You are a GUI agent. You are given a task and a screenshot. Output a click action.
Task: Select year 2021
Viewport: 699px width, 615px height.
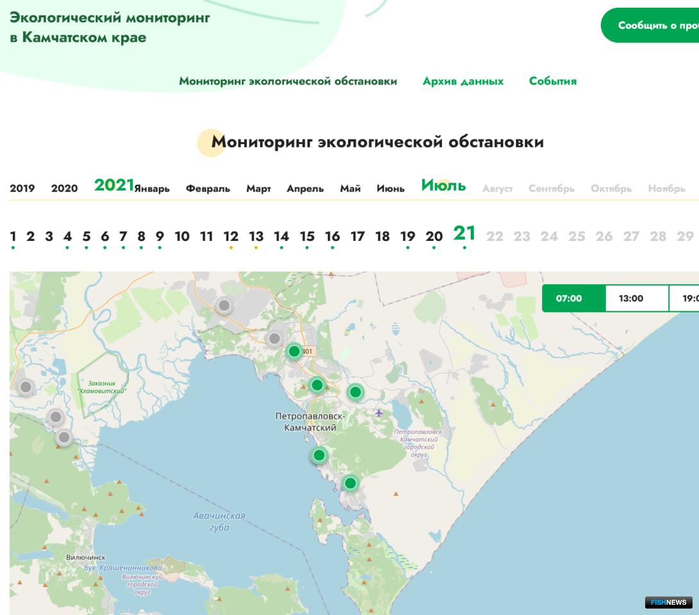[x=114, y=184]
